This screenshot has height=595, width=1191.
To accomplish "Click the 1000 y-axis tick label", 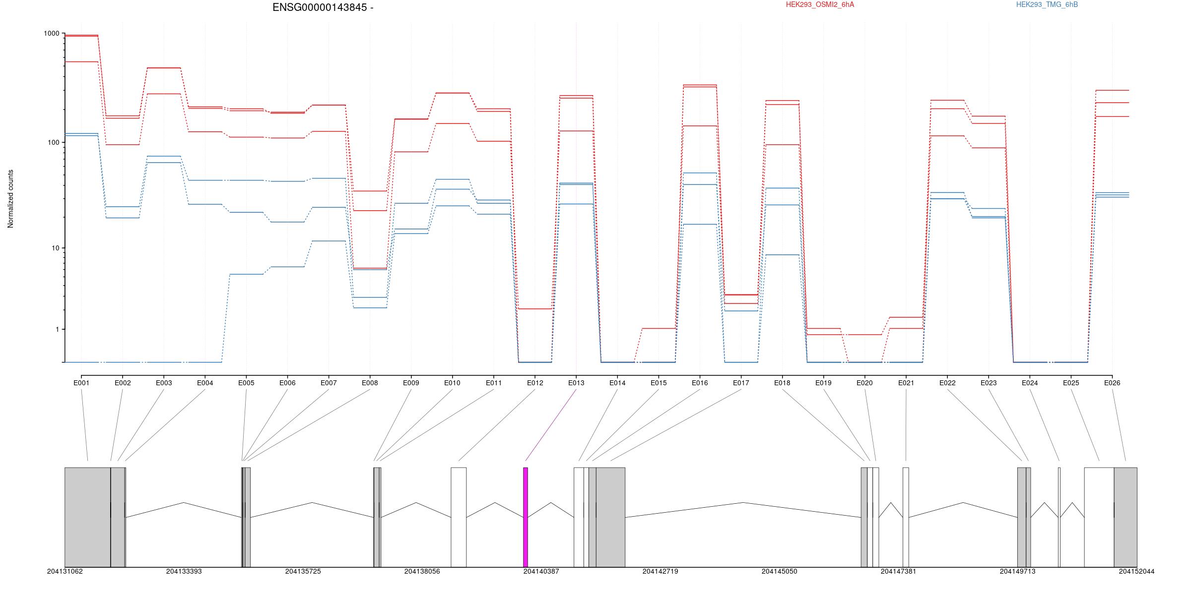I will click(52, 33).
